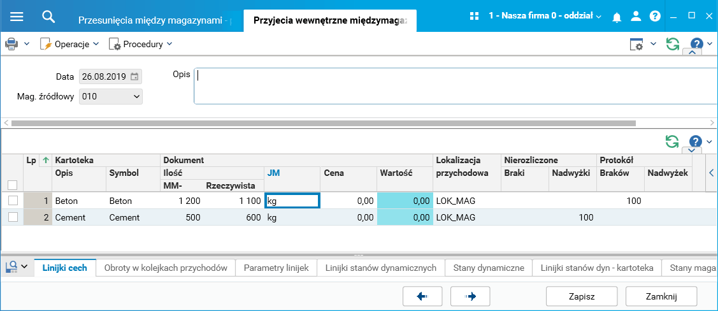Open the notifications bell
The width and height of the screenshot is (718, 311).
point(616,17)
